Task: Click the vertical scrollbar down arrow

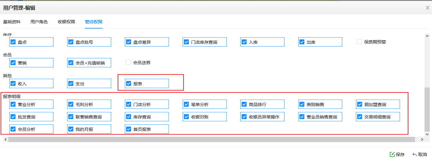Action: point(427,134)
